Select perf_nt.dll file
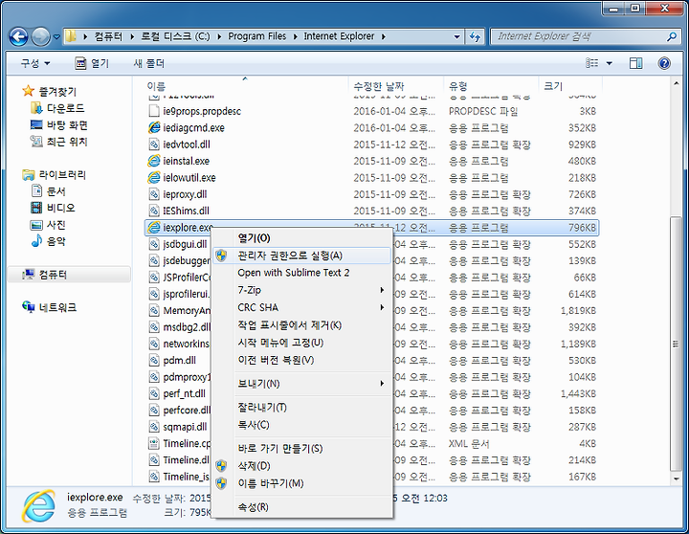 click(x=184, y=393)
